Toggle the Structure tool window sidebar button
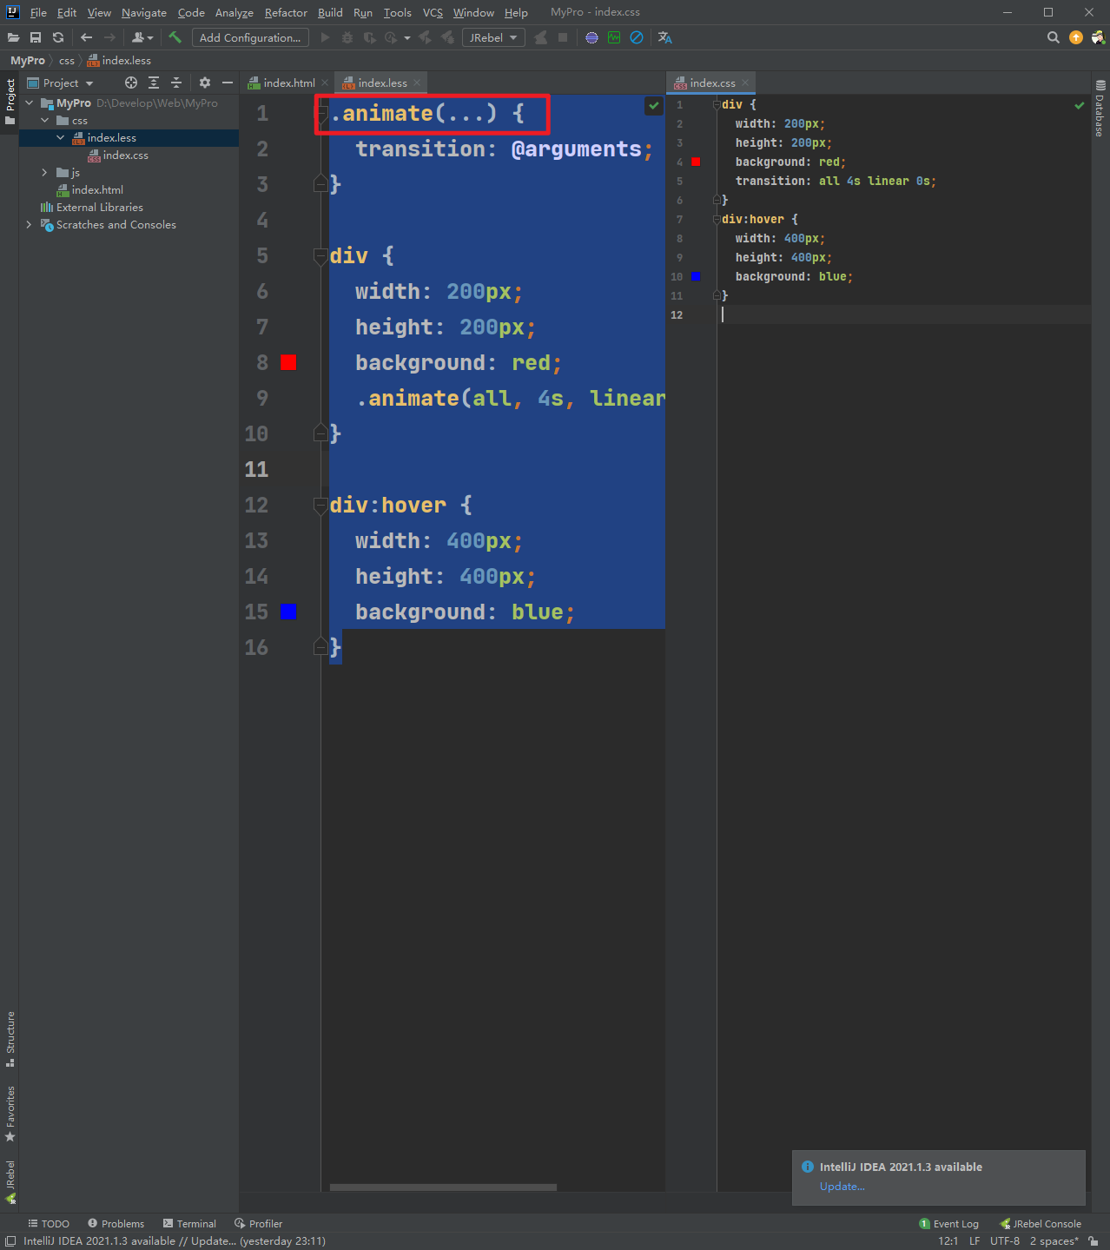 [10, 1039]
